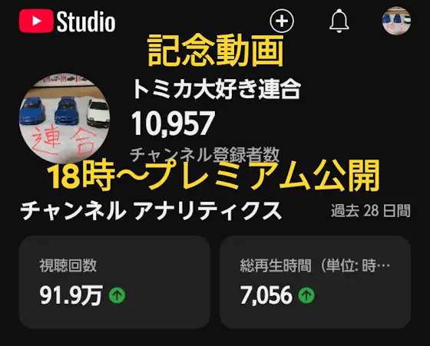Screen dimensions: 430x346
Task: Click the 91.9万 view count value
Action: click(x=71, y=295)
